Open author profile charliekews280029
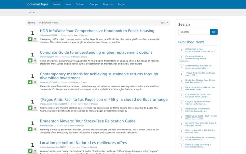The image size is (246, 154). pyautogui.click(x=48, y=57)
